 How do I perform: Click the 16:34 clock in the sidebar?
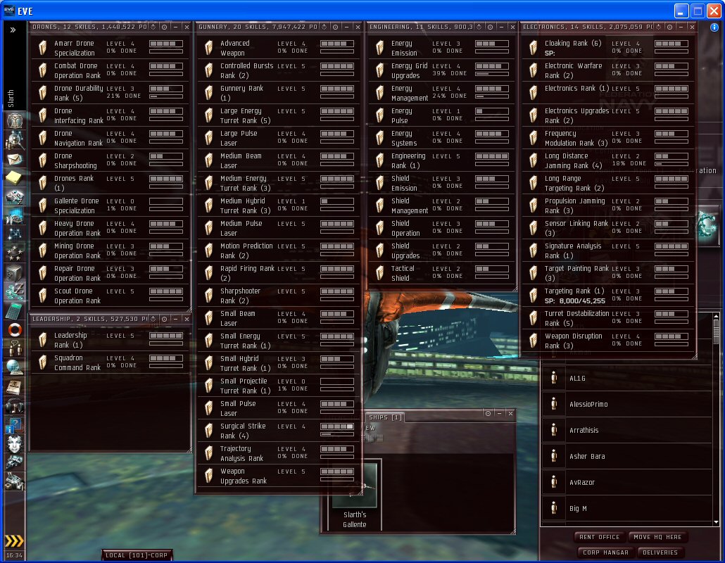click(14, 555)
